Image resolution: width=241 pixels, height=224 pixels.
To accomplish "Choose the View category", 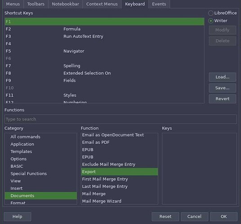I will click(x=41, y=181).
